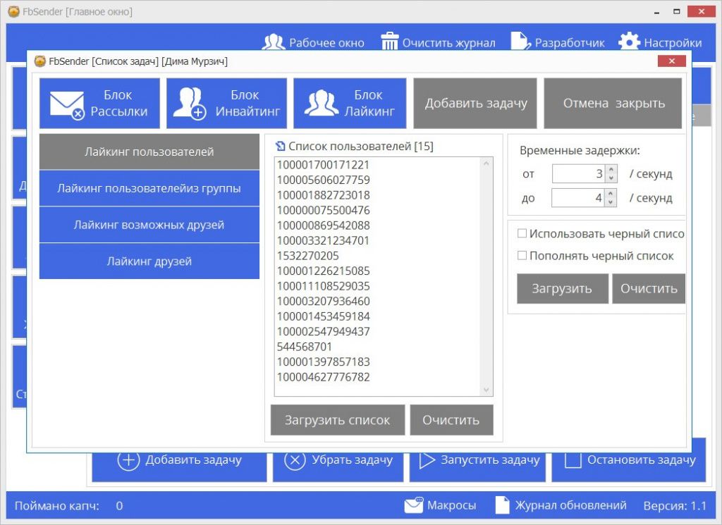Screen dimensions: 722x525
Task: Click user list scrollbar down arrow
Action: click(487, 390)
